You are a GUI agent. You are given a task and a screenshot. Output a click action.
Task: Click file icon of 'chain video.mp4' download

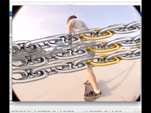pyautogui.click(x=61, y=111)
